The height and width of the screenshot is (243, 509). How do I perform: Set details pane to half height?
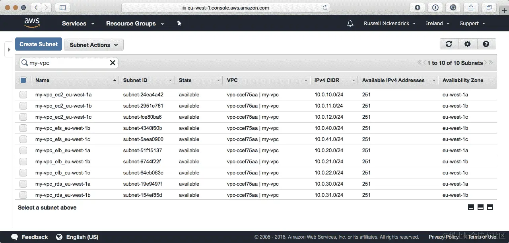coord(480,208)
